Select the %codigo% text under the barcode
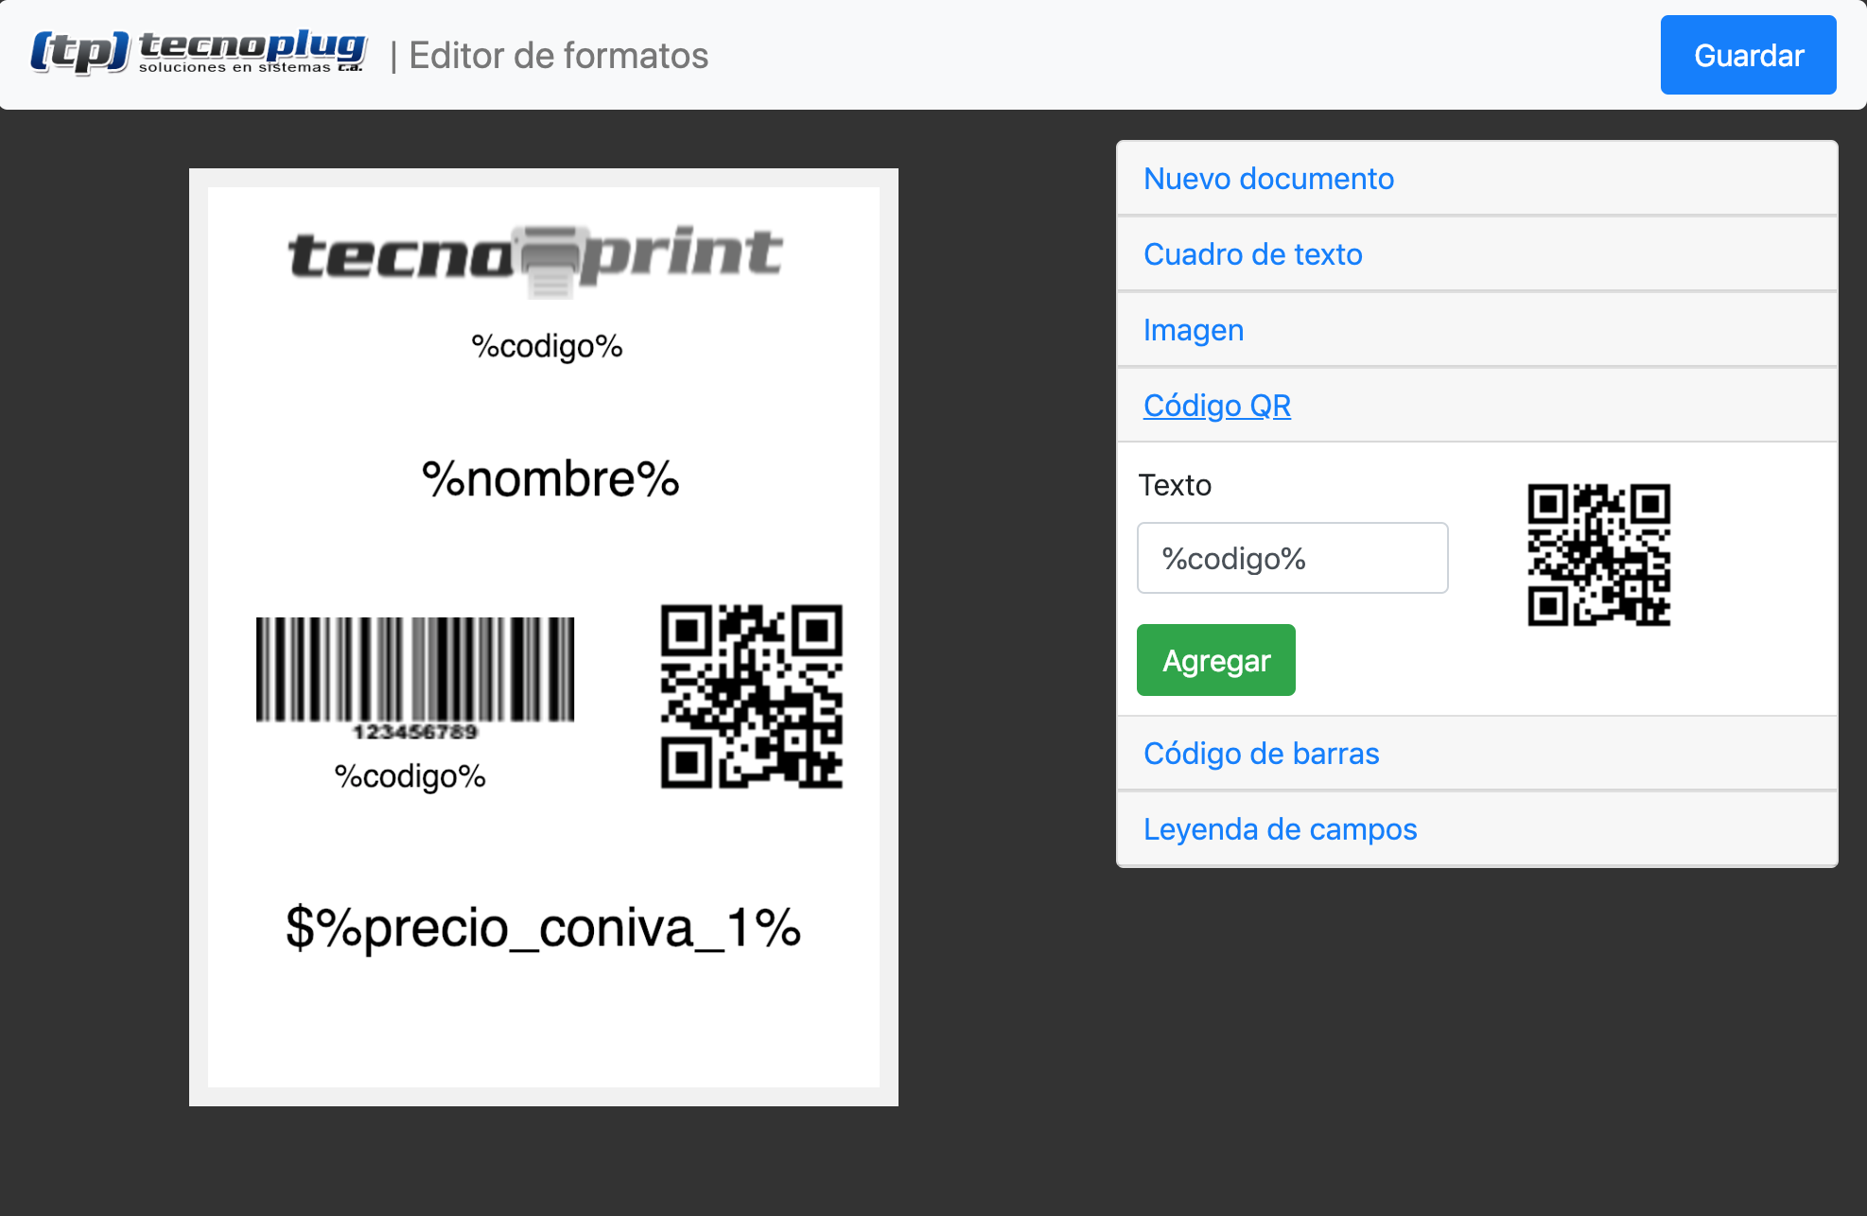 (410, 776)
